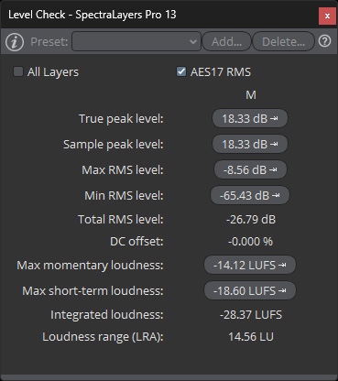Click the Loudness range (LRA) label

coord(103,337)
